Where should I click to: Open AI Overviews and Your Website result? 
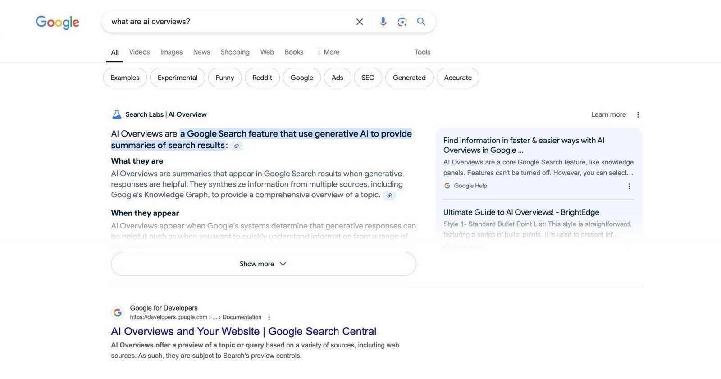[x=243, y=331]
